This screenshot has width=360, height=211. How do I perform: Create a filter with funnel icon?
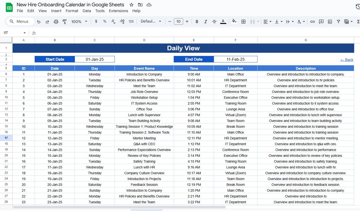[x=338, y=21]
